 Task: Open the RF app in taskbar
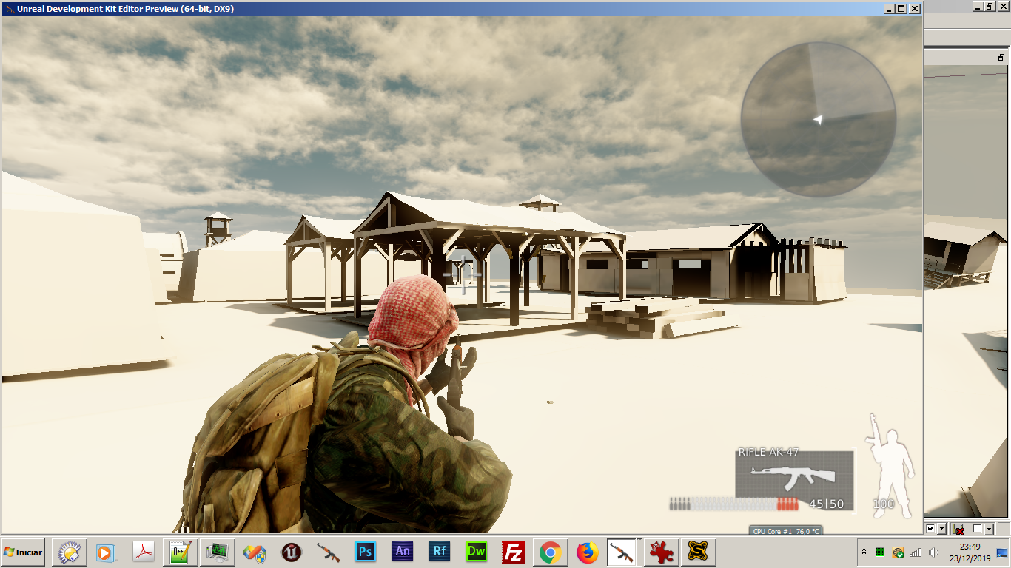click(x=440, y=552)
